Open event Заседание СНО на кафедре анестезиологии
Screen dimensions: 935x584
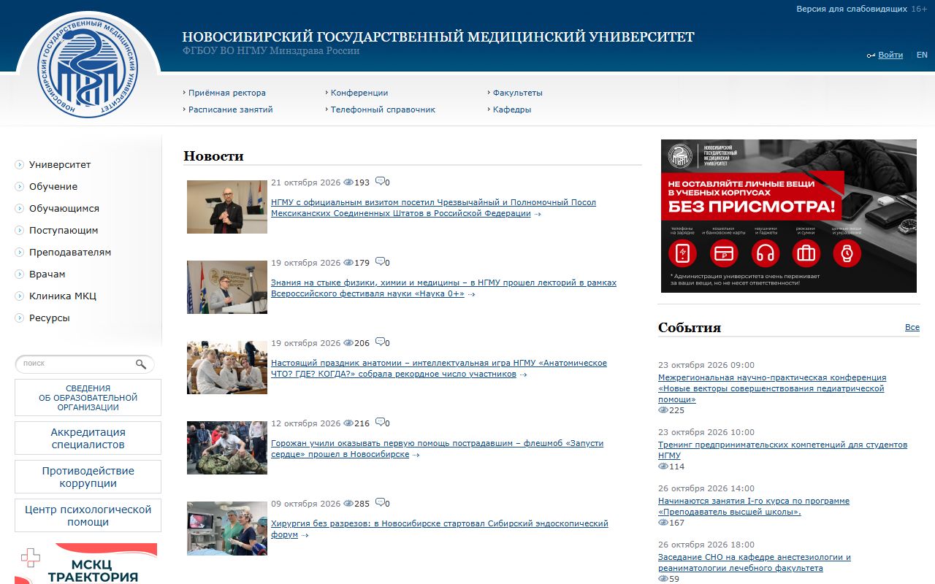(755, 562)
